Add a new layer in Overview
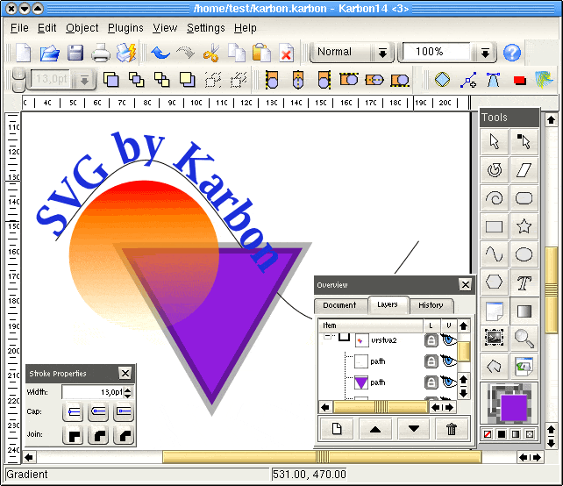The image size is (563, 486). tap(337, 429)
